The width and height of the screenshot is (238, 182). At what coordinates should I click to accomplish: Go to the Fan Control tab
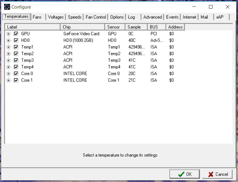coord(95,17)
